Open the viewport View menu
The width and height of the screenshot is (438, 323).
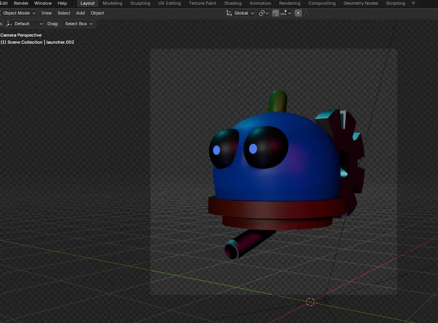(46, 13)
